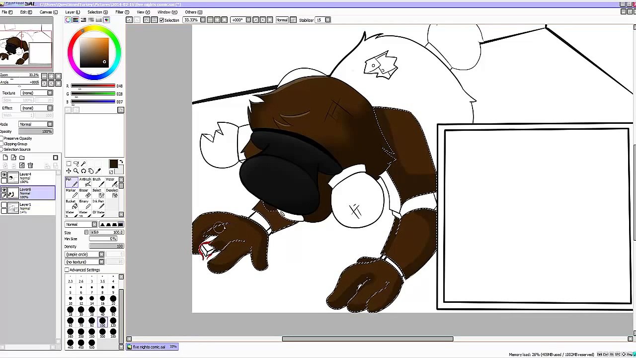Adjust the brush Density slider
This screenshot has width=636, height=358.
(106, 247)
